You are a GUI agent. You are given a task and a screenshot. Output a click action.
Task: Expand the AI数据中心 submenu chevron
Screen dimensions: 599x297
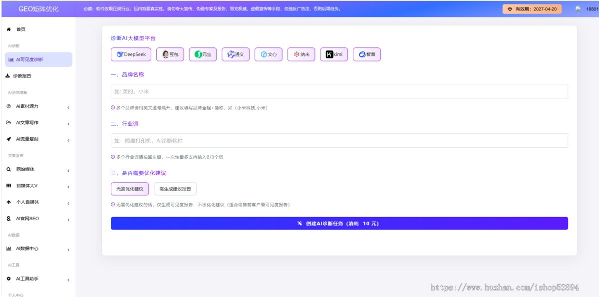68,250
